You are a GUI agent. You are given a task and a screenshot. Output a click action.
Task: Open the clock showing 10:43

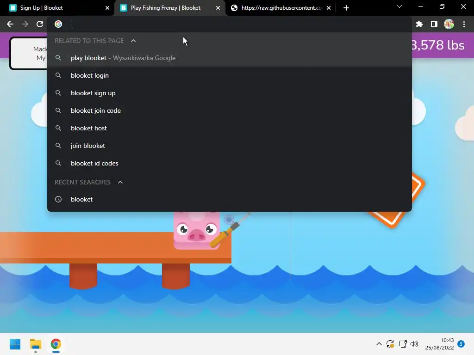tap(439, 344)
